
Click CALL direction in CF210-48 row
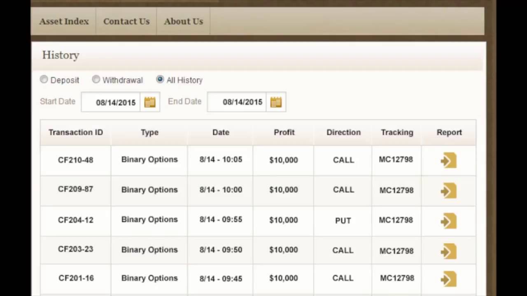[x=343, y=160]
